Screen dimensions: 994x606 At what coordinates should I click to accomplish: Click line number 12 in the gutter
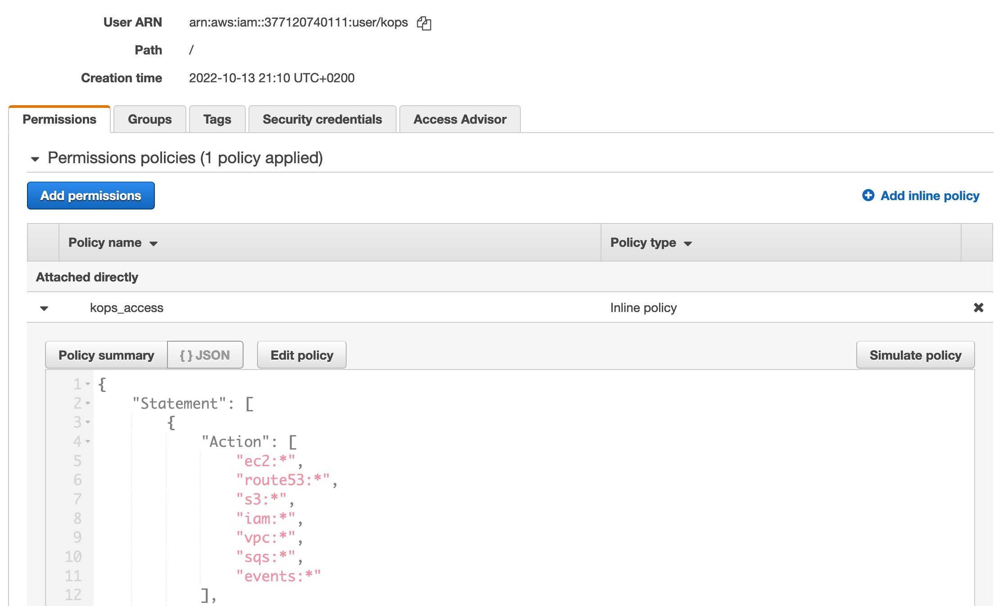73,595
